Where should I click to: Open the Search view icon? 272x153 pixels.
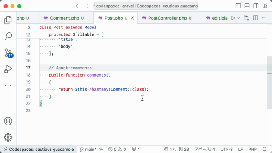8,37
